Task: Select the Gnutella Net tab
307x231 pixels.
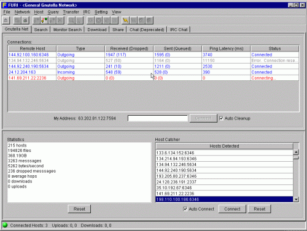Action: [x=17, y=29]
